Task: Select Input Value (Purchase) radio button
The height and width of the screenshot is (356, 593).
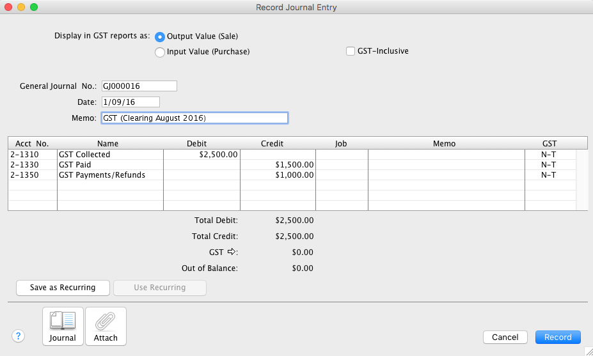Action: coord(160,52)
